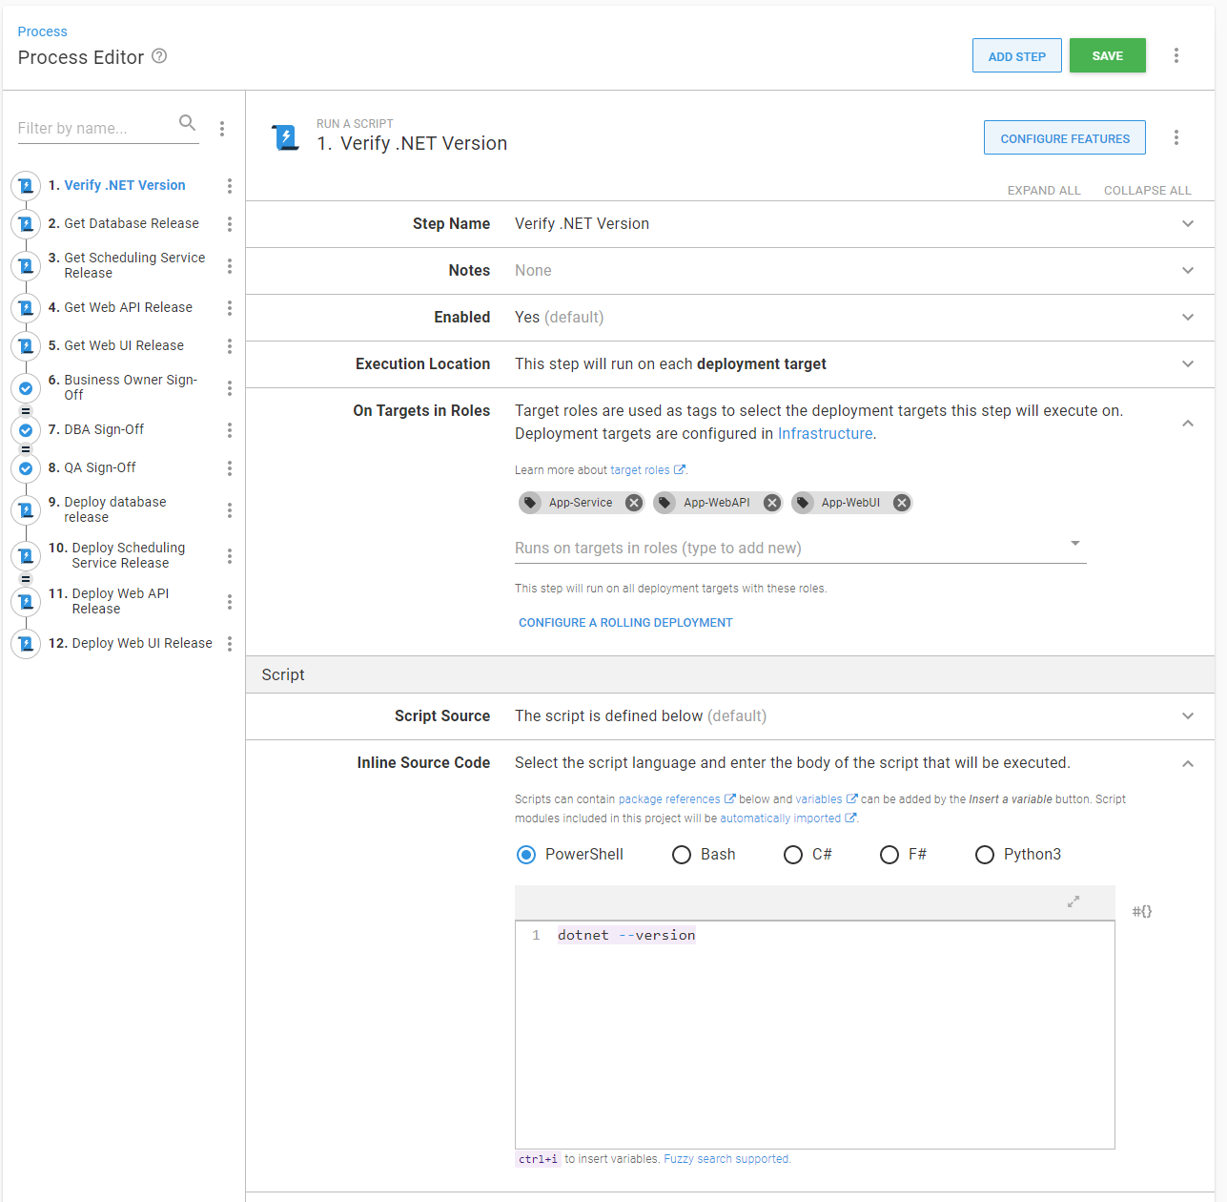Click Configure a Rolling Deployment link
The image size is (1227, 1202).
pos(625,623)
